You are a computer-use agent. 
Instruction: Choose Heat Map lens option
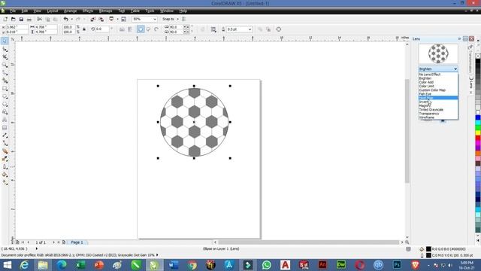[x=438, y=98]
